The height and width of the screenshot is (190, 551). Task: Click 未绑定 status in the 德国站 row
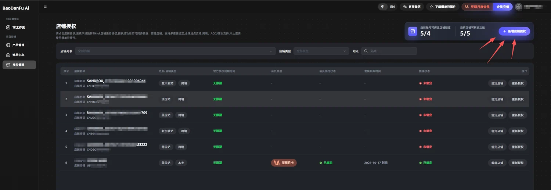point(426,147)
